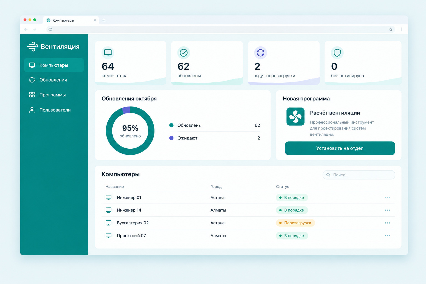
Task: Bookmark the page with the star icon
Action: point(390,29)
